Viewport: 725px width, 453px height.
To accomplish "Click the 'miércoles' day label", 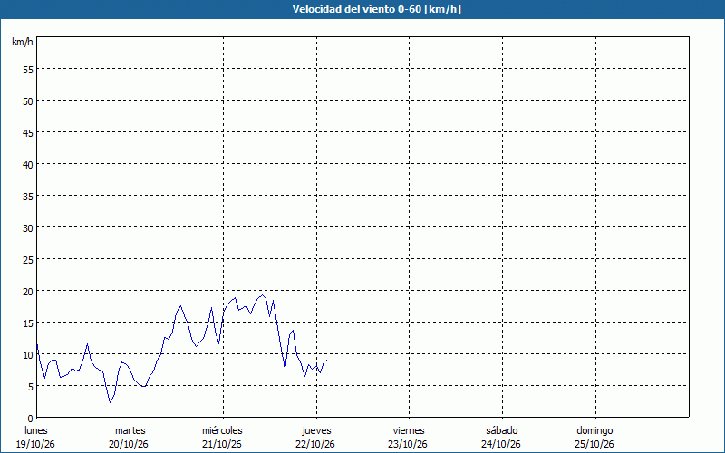I will click(x=222, y=430).
